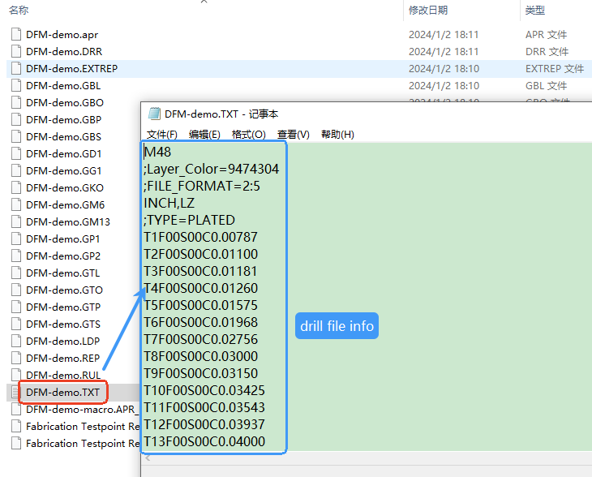Select the DFM-demo.GTO file
Image resolution: width=592 pixels, height=477 pixels.
click(64, 290)
